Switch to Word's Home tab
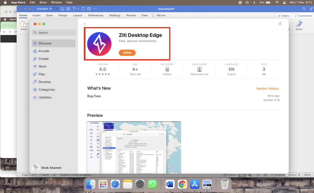The width and height of the screenshot is (314, 193). pyautogui.click(x=23, y=15)
